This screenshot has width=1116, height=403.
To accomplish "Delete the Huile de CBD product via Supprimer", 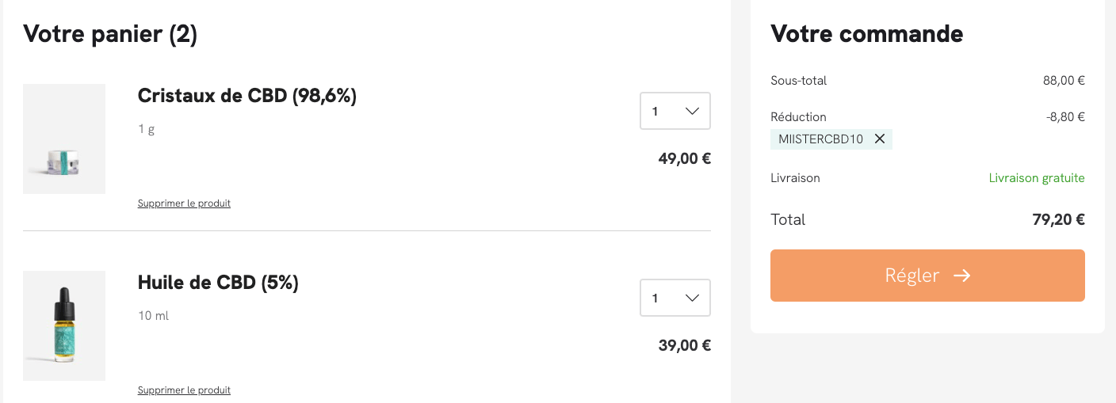I will (184, 390).
